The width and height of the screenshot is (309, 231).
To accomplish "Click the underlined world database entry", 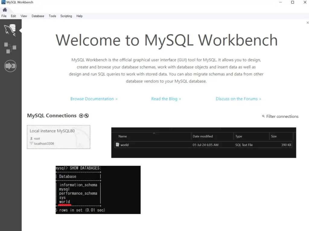I will click(65, 202).
